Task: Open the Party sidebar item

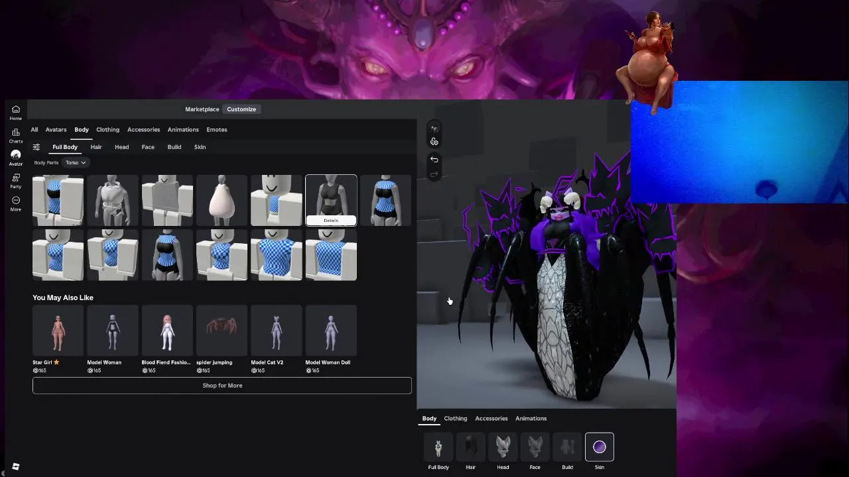Action: click(x=15, y=181)
